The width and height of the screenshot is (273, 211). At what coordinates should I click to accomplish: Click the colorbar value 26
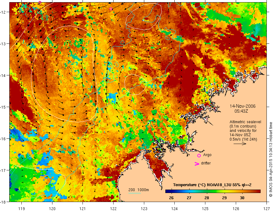[171, 198]
